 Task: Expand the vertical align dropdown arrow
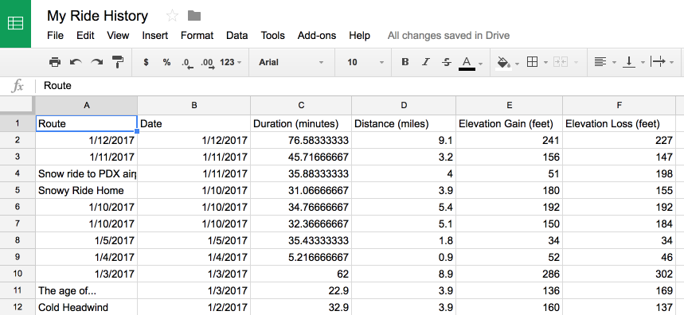(643, 63)
